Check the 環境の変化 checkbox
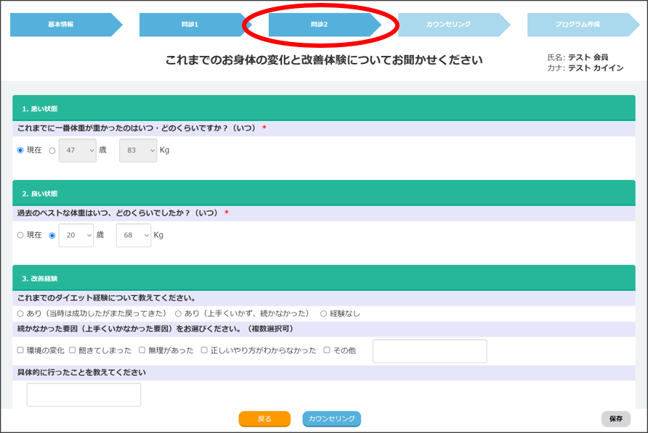The height and width of the screenshot is (433, 648). [20, 350]
